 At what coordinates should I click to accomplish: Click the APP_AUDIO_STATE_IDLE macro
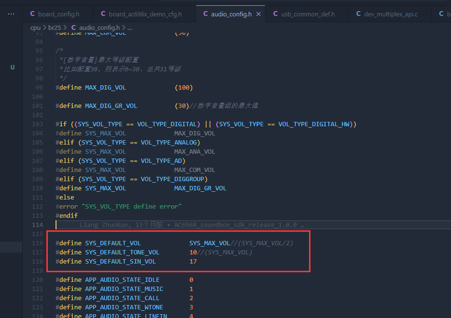[122, 280]
